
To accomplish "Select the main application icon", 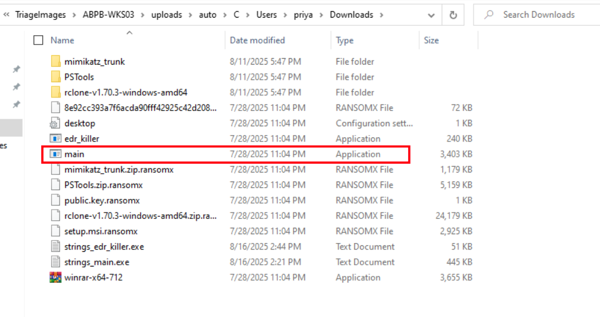I will tap(56, 154).
